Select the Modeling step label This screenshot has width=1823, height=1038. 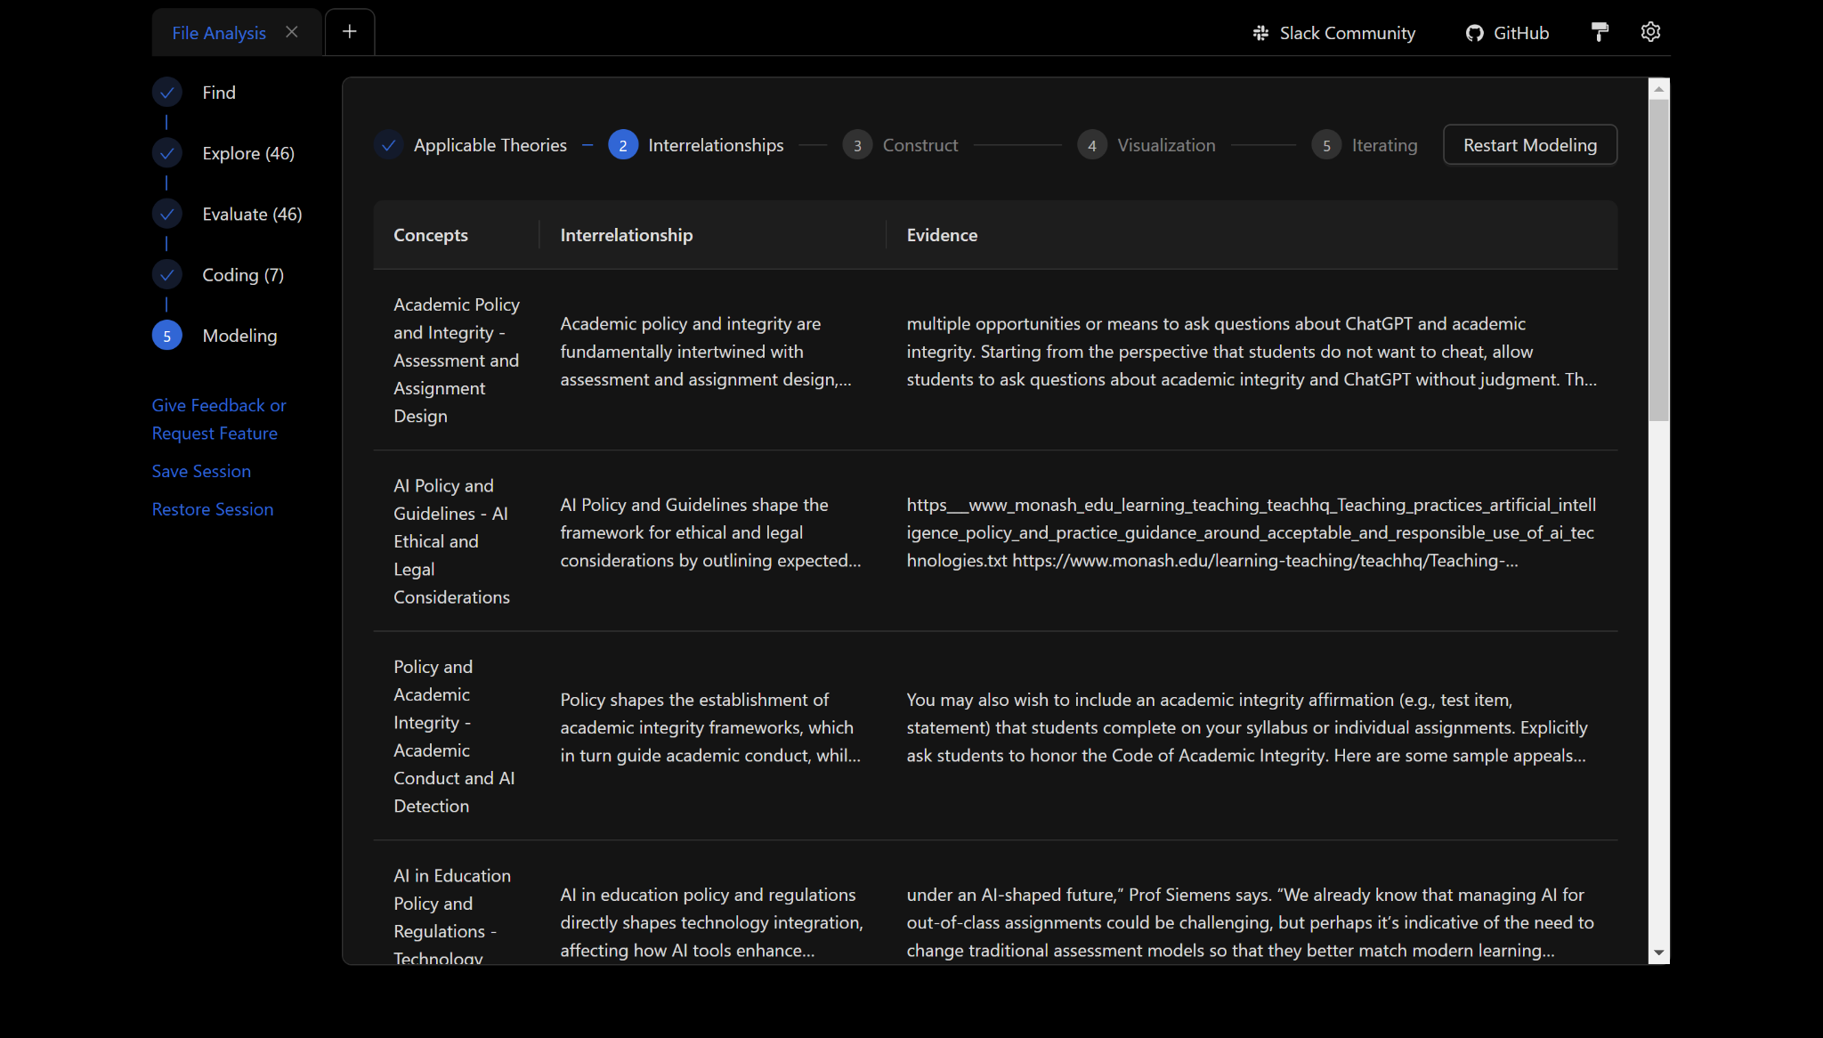pyautogui.click(x=239, y=336)
